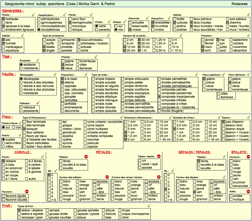Select the persistante radio button
252x221 pixels.
pyautogui.click(x=21, y=111)
